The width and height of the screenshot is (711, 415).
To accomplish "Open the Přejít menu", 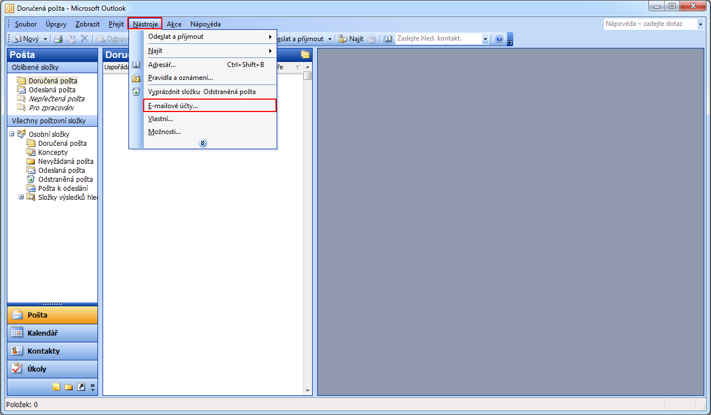I will click(x=117, y=24).
